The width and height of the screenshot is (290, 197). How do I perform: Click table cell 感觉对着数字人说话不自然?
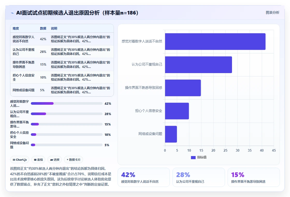click(24, 39)
